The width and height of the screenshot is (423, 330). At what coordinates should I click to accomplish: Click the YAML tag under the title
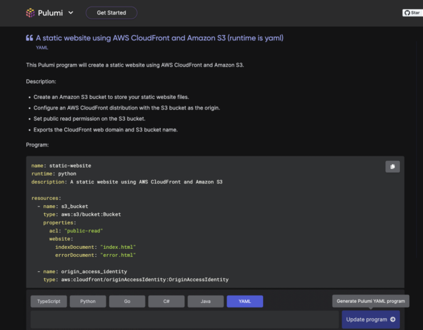(x=42, y=48)
